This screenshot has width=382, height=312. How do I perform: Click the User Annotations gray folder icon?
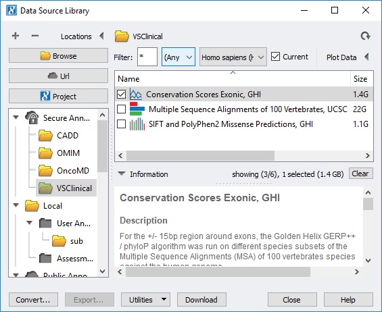point(45,223)
